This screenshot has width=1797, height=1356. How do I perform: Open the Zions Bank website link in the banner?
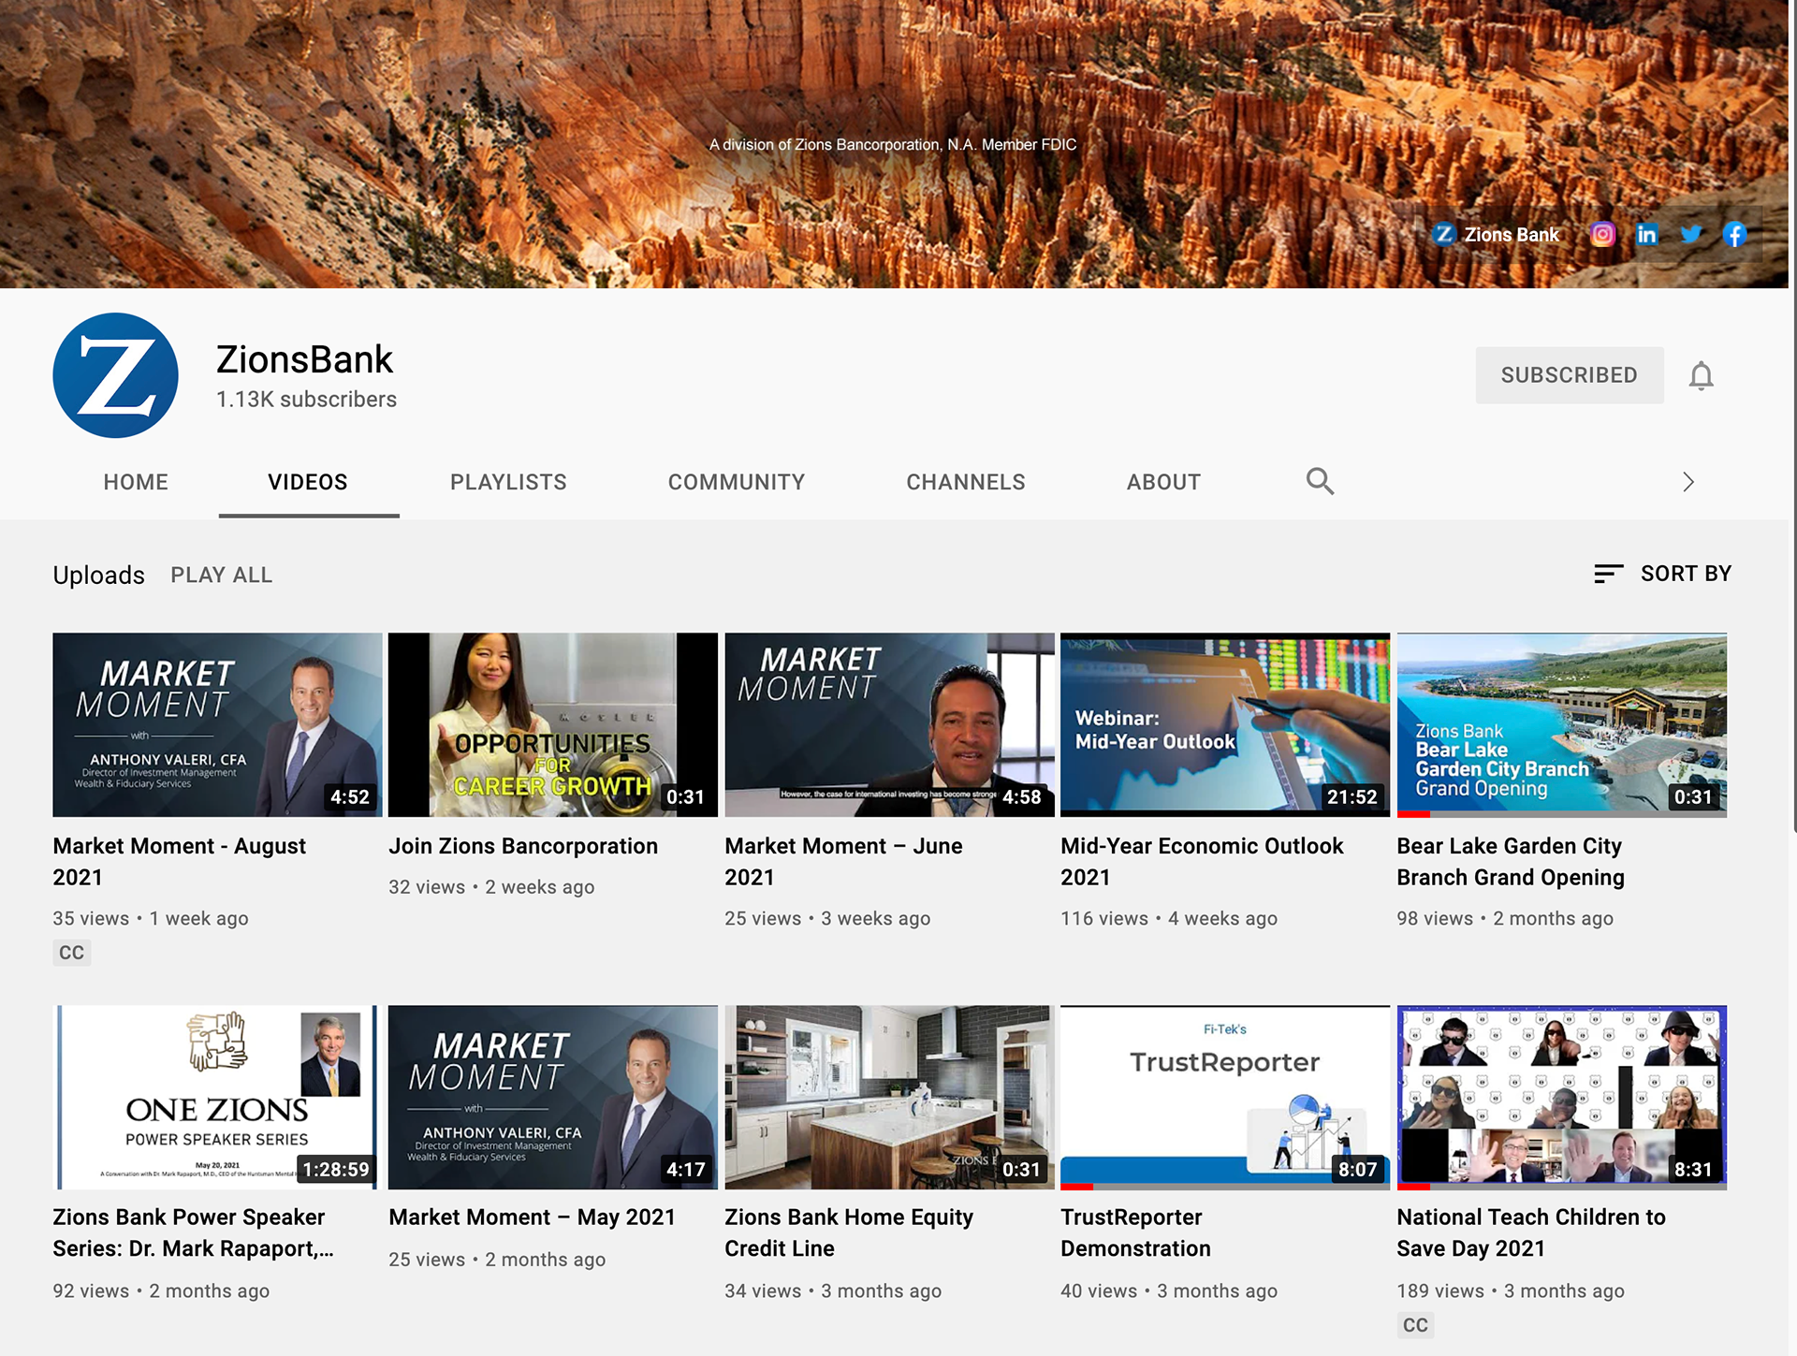[1496, 234]
